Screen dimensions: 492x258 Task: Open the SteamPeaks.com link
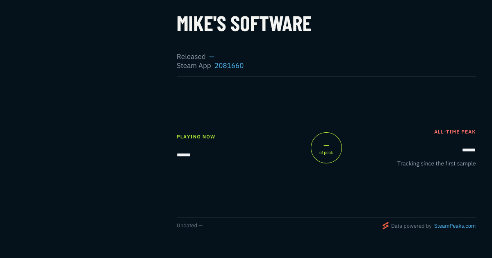click(455, 226)
